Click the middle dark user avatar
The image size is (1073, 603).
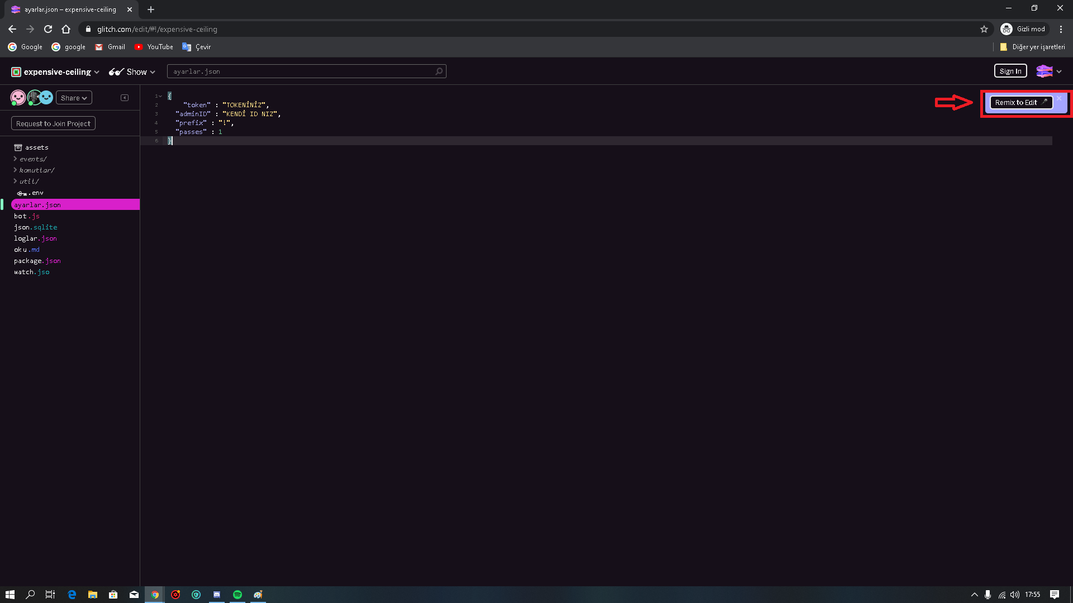34,98
